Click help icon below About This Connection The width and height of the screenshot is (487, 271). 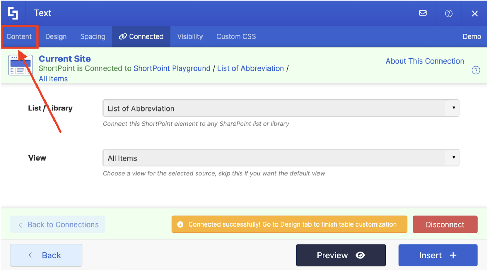tap(476, 70)
